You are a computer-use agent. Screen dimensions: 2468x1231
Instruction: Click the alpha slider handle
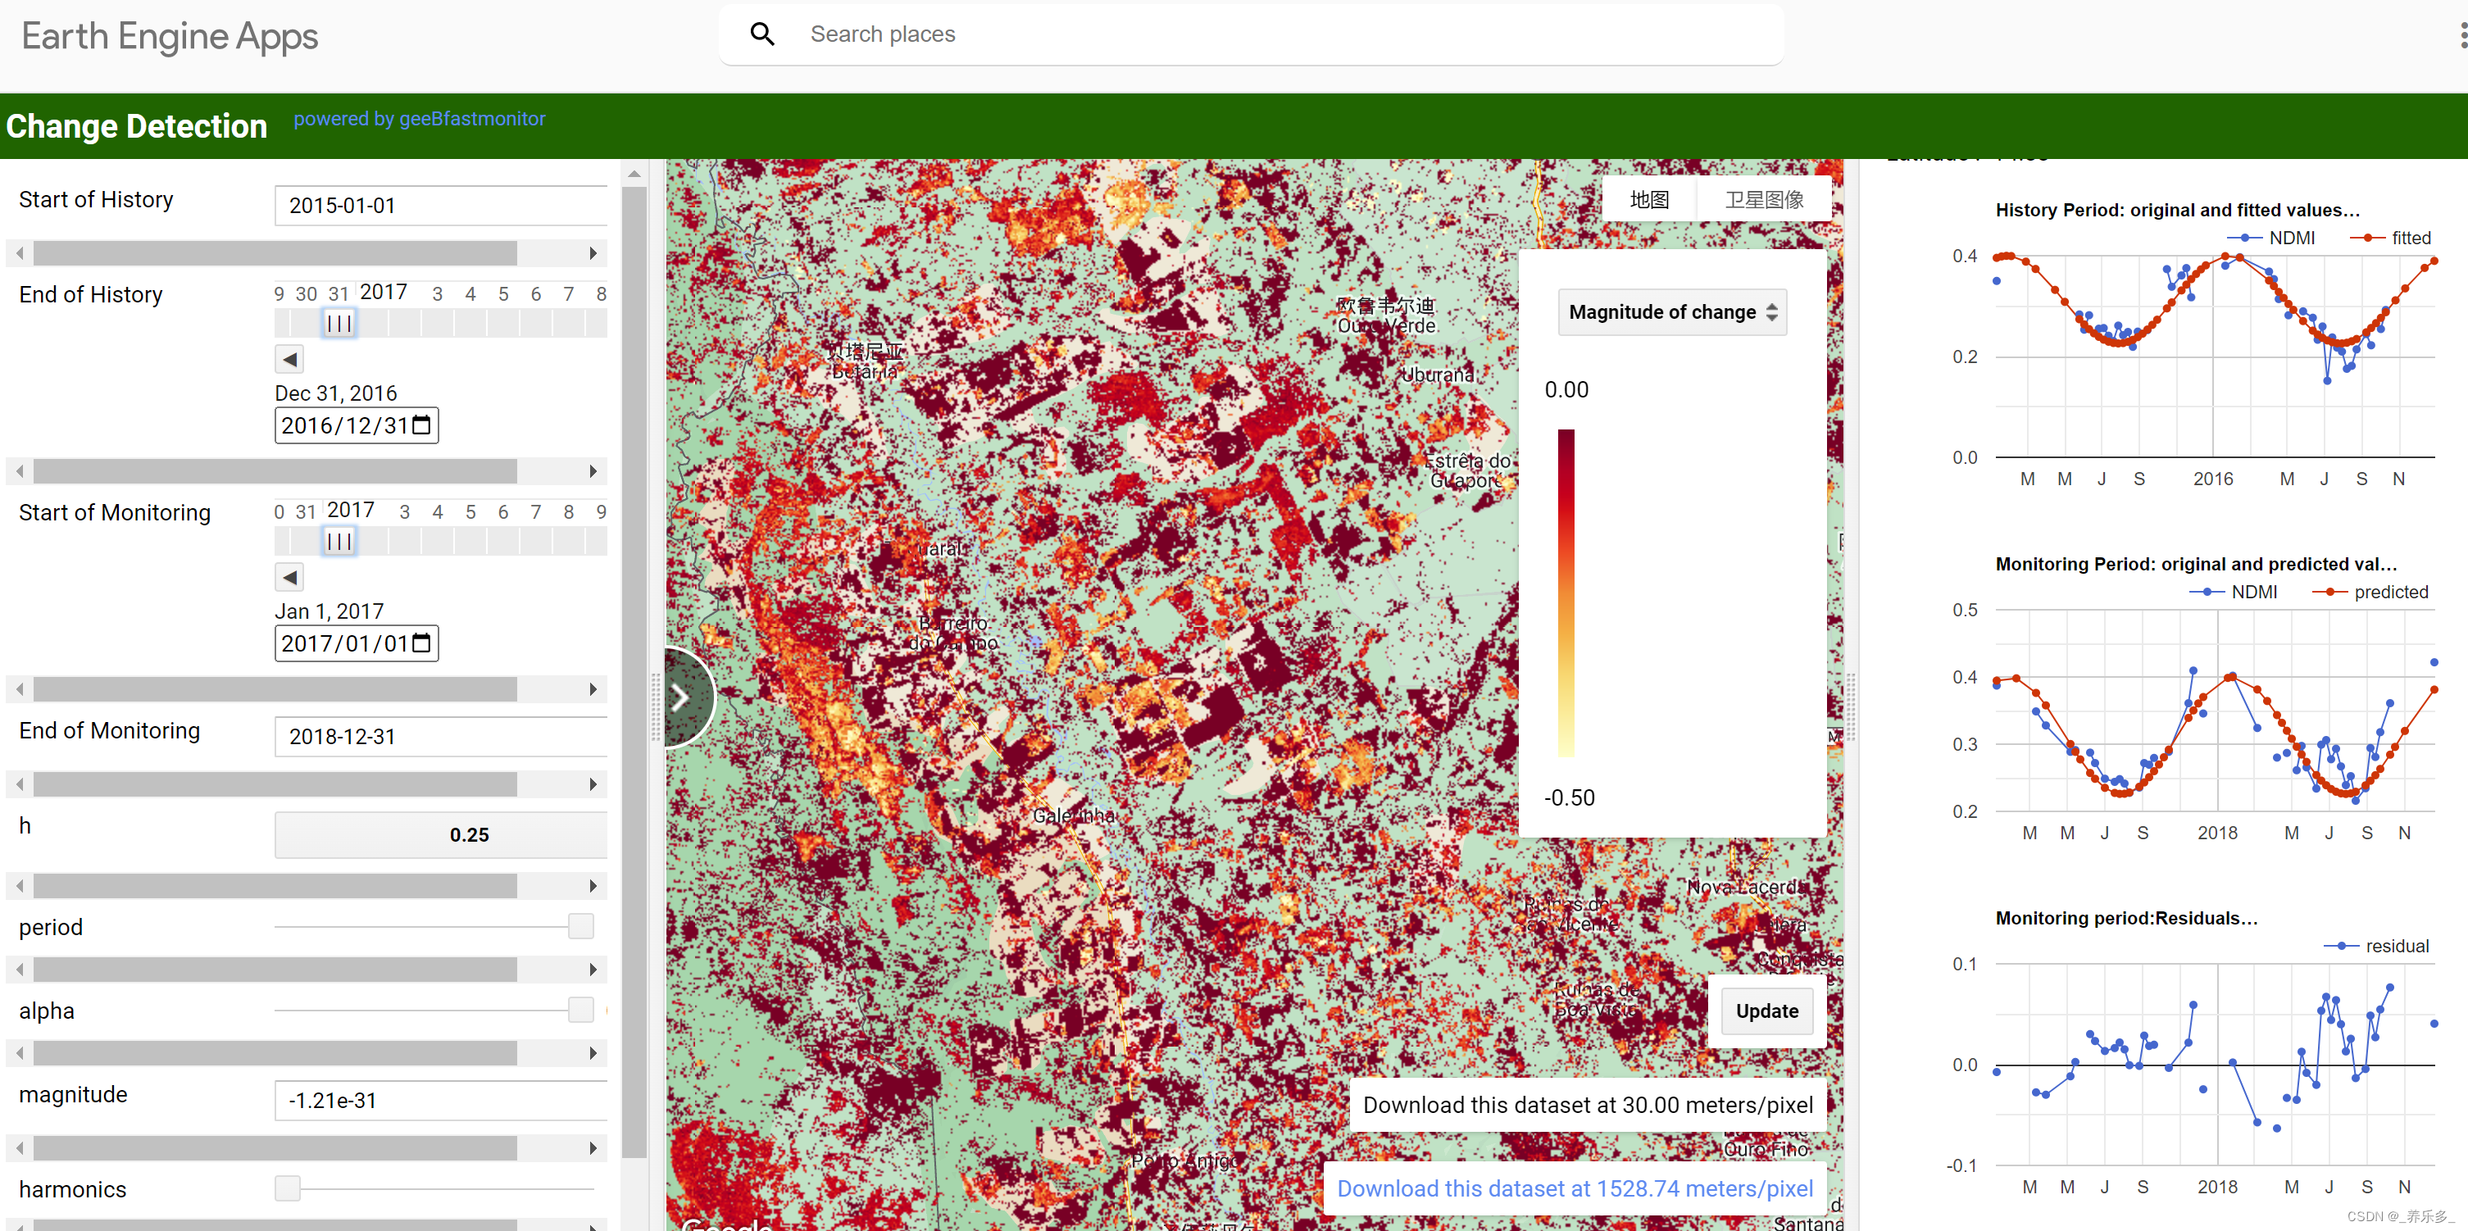coord(580,1010)
